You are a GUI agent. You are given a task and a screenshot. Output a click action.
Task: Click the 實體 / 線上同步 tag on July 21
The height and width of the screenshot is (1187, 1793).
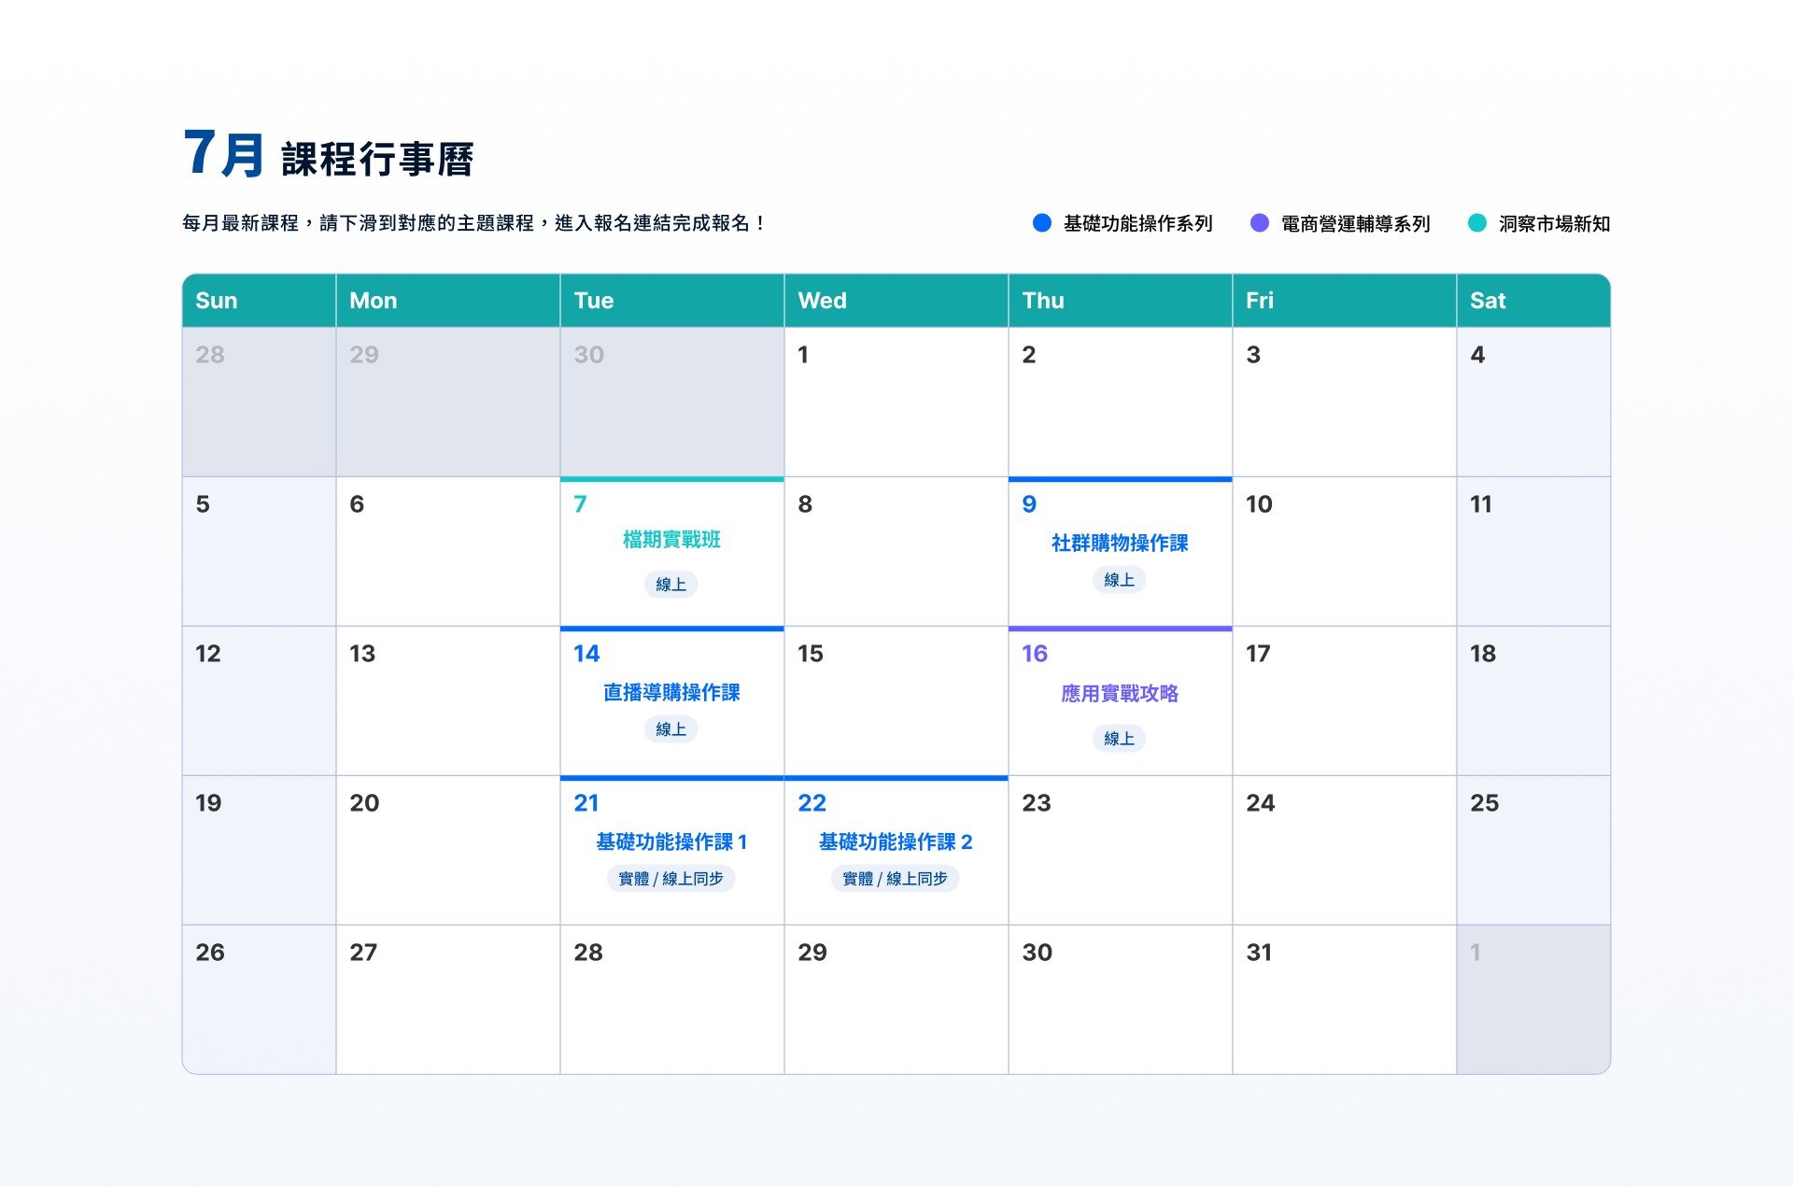pos(671,879)
